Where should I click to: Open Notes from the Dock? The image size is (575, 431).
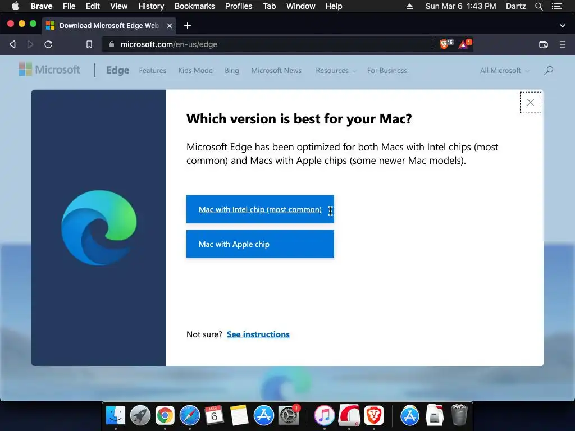(x=239, y=416)
